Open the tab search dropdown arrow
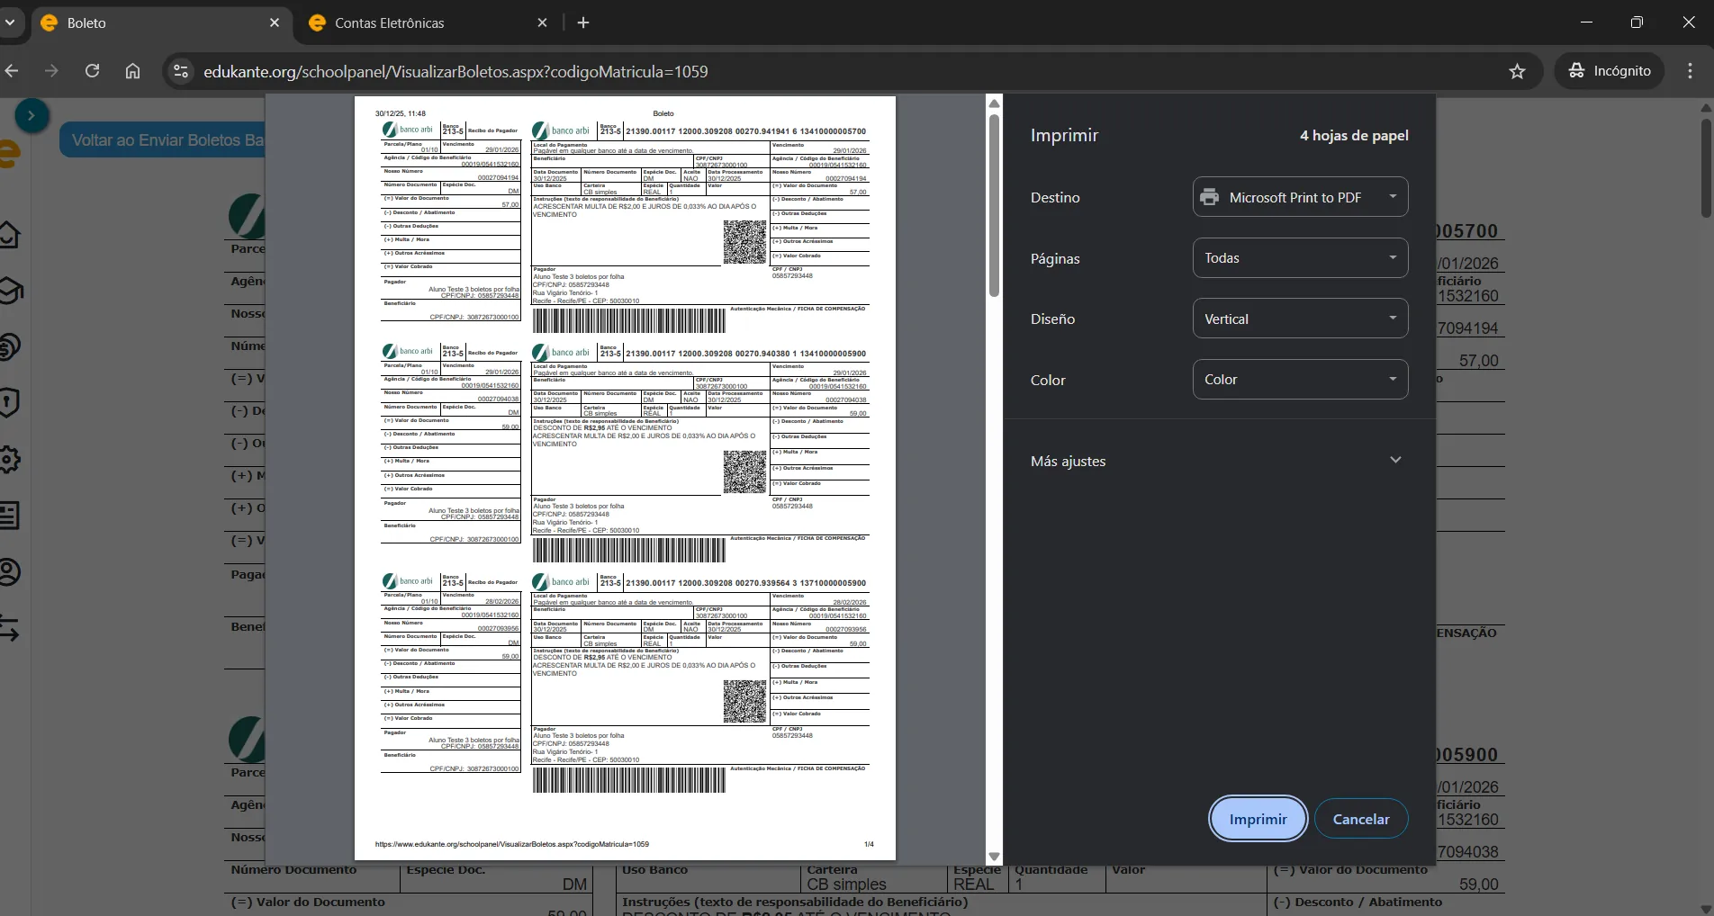1714x916 pixels. point(10,22)
